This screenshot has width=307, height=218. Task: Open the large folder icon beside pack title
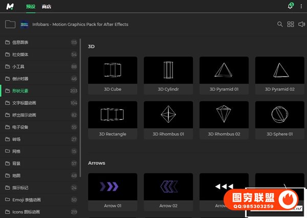[x=10, y=24]
